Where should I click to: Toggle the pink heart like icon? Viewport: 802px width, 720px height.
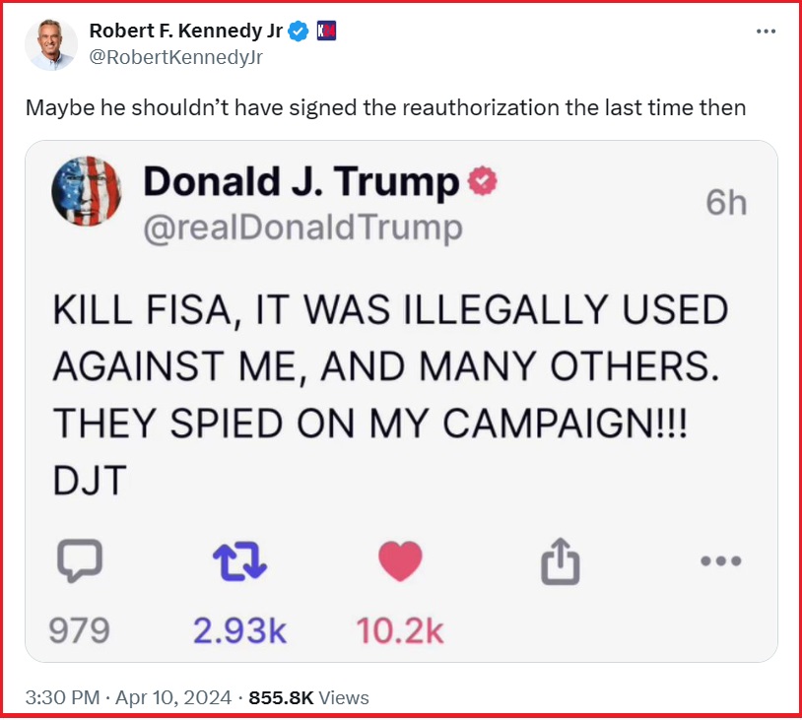click(x=400, y=560)
